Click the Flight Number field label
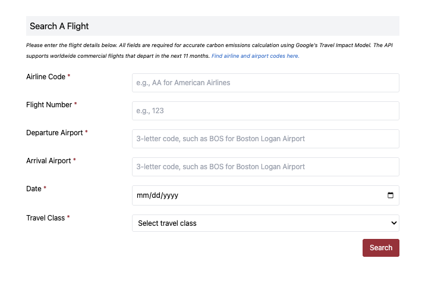The image size is (425, 283). pos(49,105)
